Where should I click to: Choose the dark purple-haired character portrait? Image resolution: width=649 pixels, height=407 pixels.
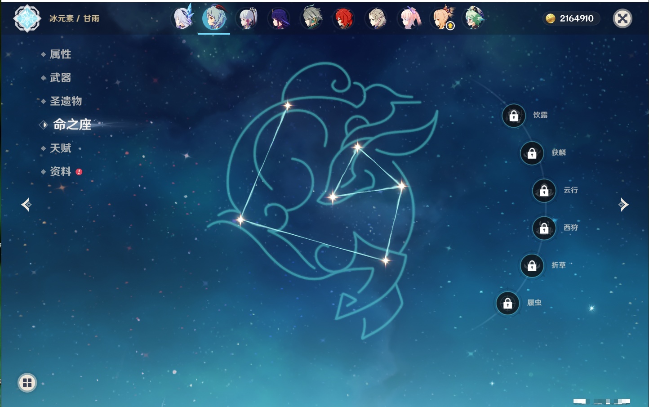coord(279,18)
